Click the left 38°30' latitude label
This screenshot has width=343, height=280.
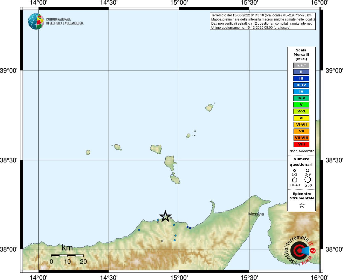click(9, 160)
